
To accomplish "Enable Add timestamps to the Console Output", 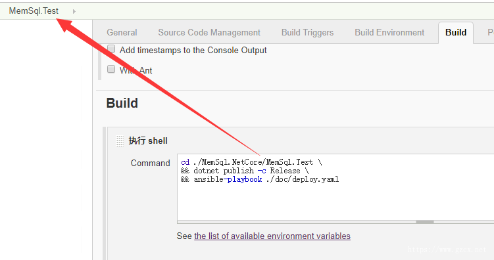I will (111, 49).
